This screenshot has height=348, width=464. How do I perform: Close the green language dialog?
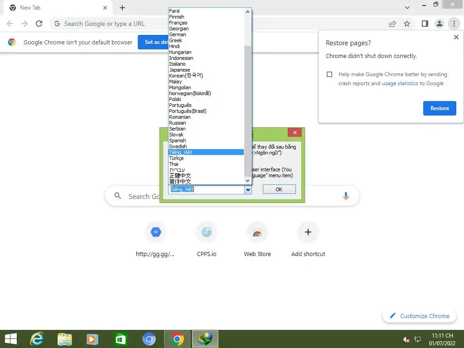(x=295, y=133)
